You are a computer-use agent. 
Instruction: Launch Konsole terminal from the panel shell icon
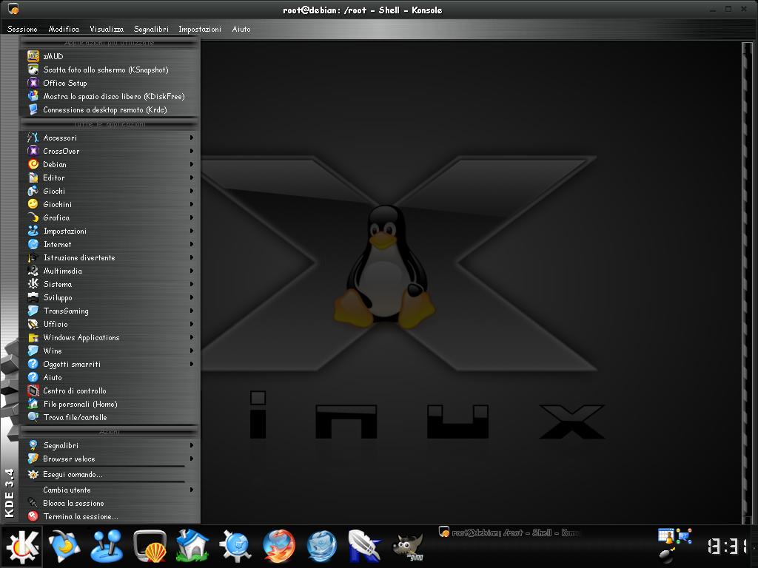point(150,547)
